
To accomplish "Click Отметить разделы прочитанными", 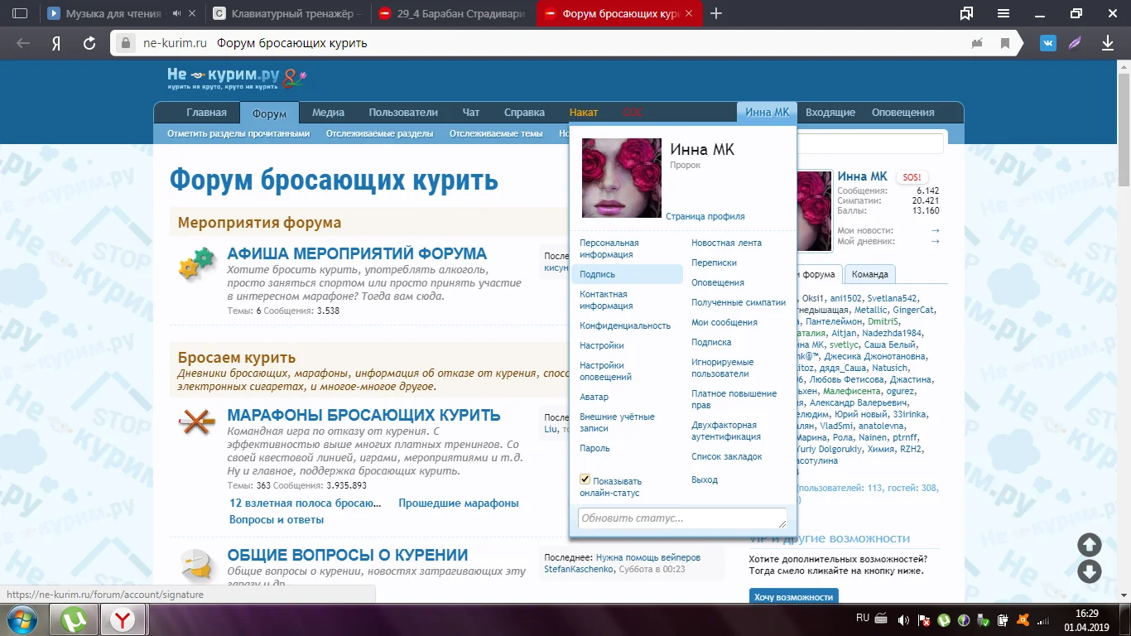I will [x=238, y=133].
